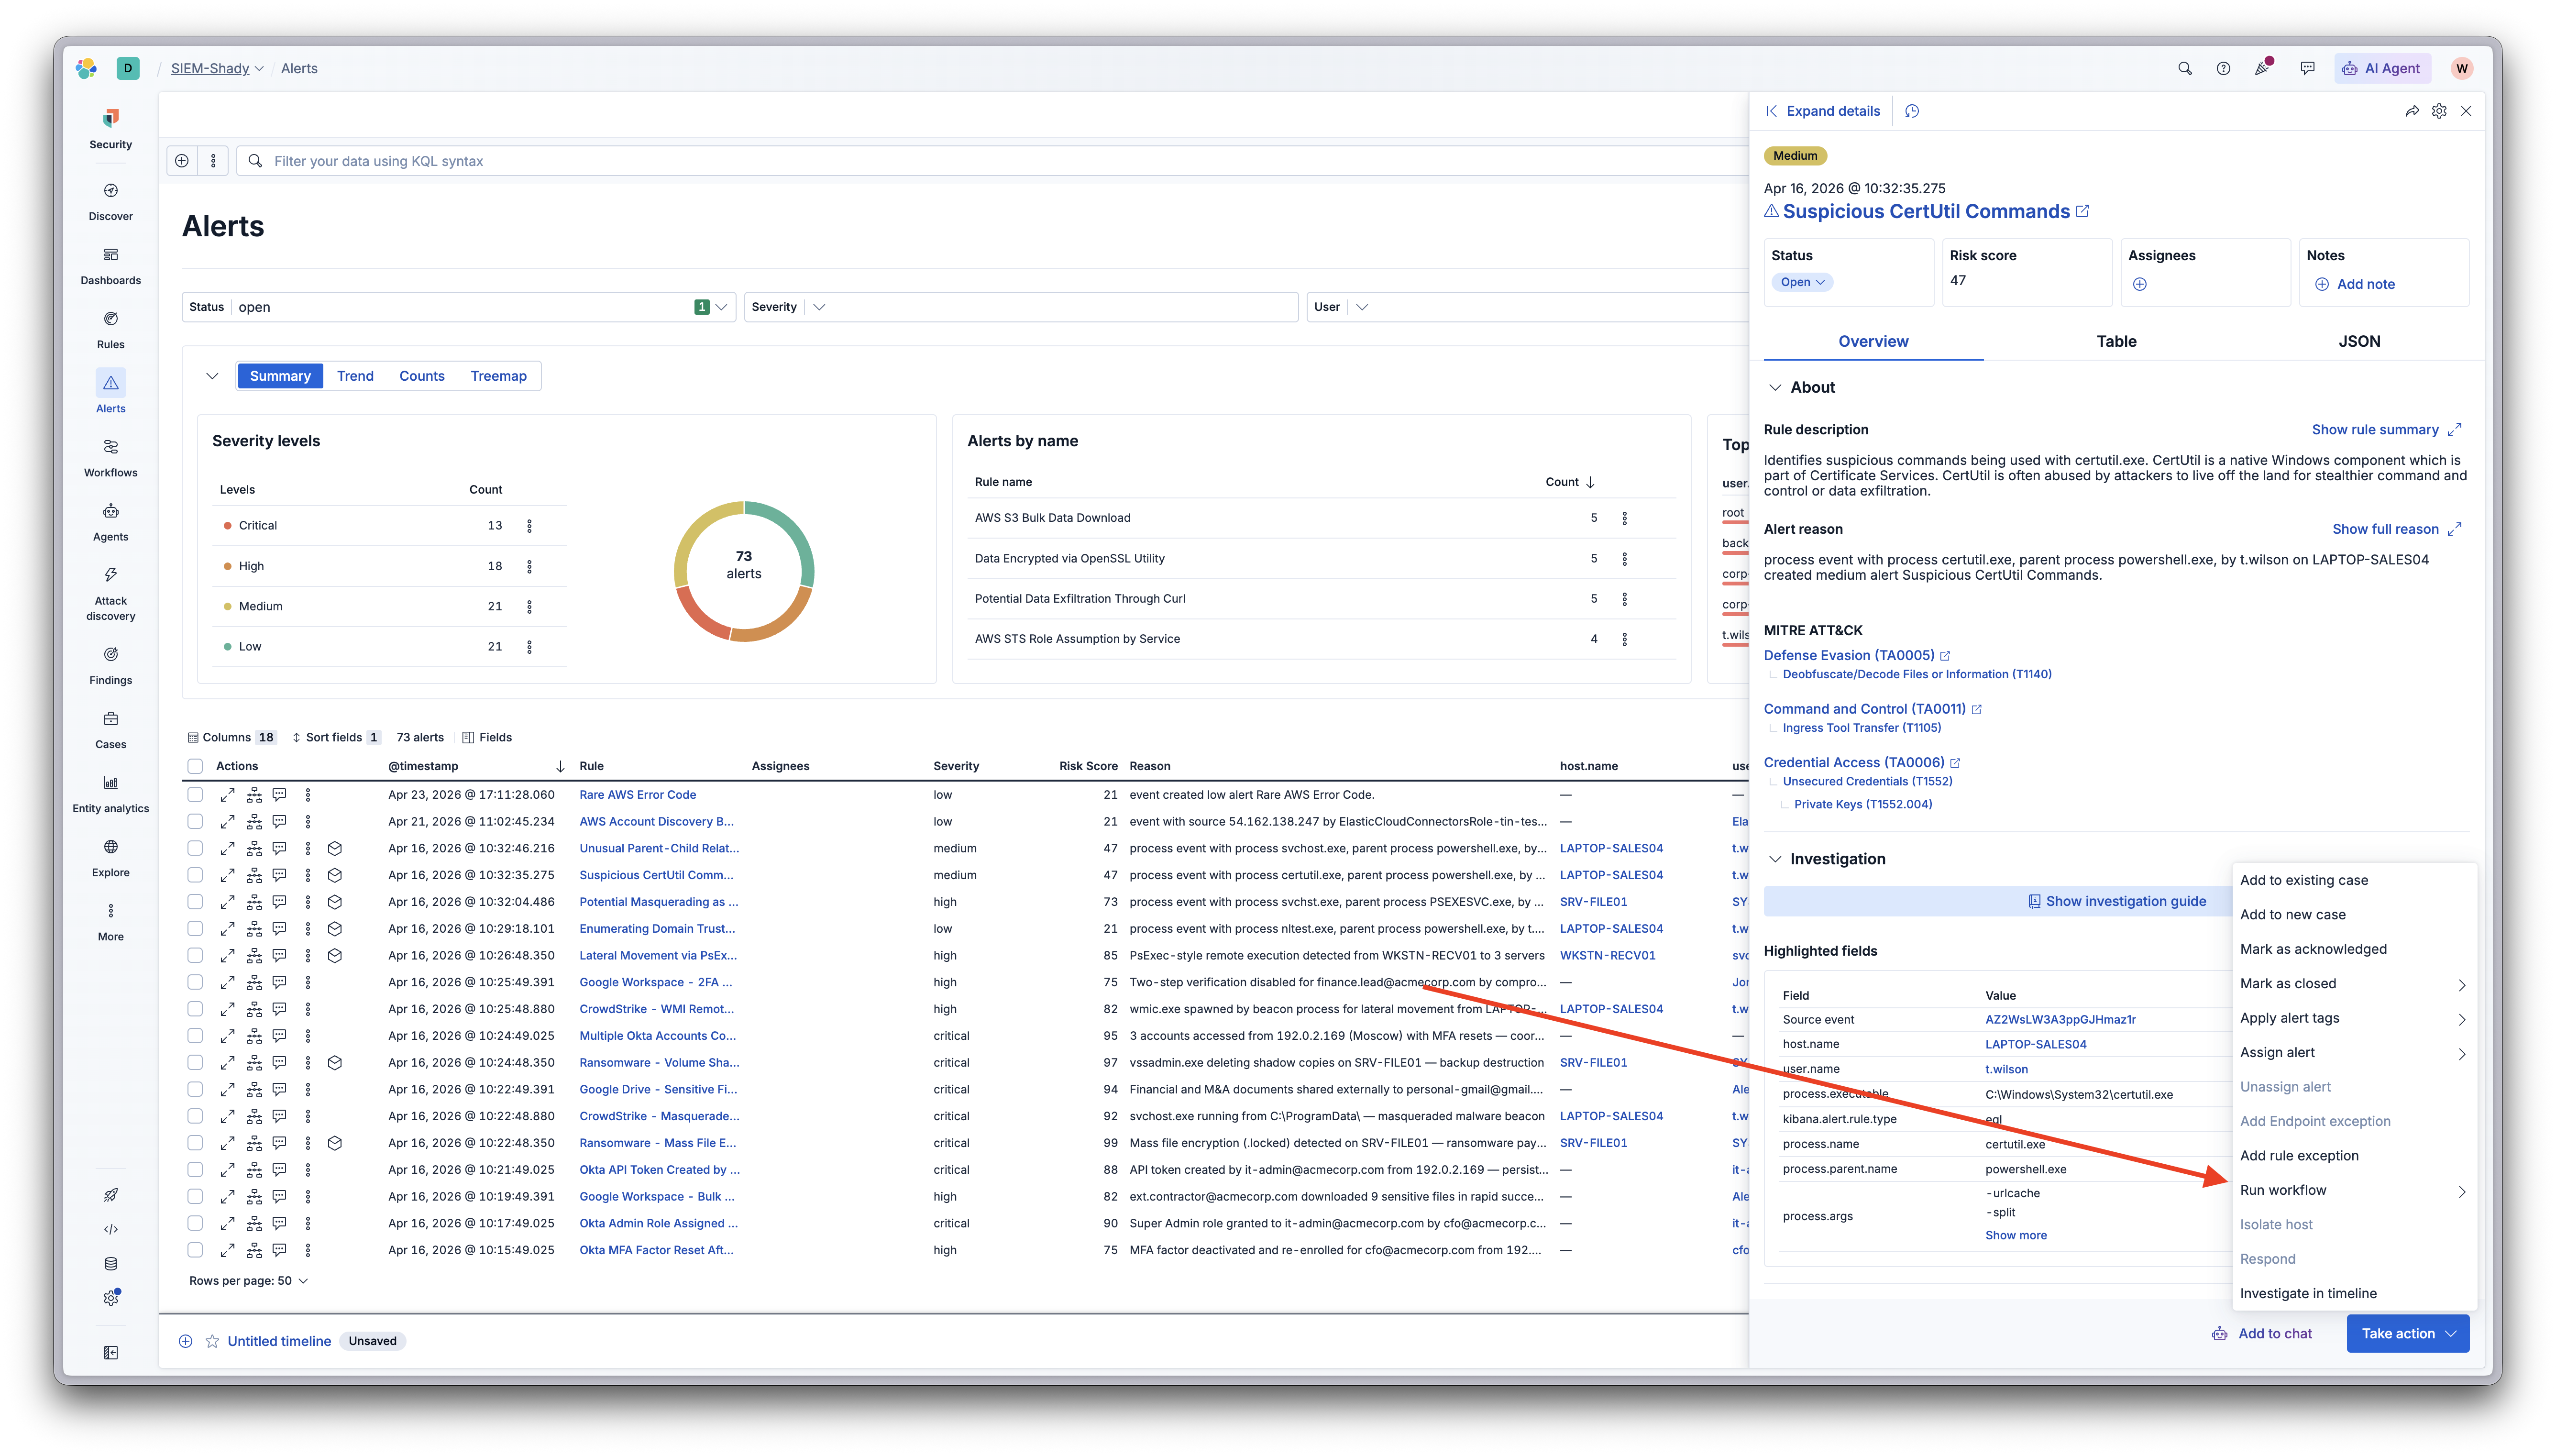Switch to the Trend tab
The image size is (2556, 1456).
355,376
